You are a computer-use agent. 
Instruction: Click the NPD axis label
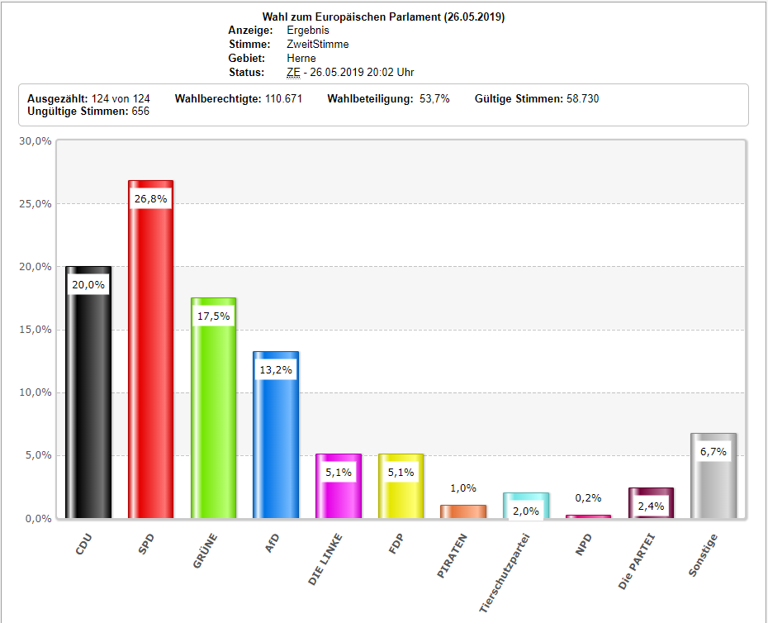583,545
